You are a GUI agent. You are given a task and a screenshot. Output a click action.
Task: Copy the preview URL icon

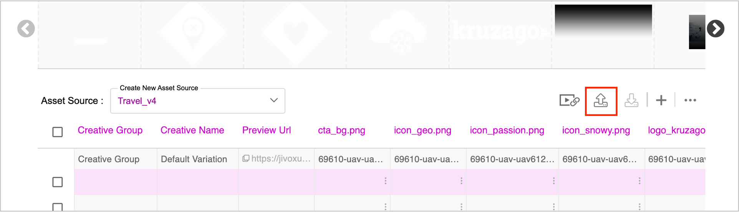point(246,158)
